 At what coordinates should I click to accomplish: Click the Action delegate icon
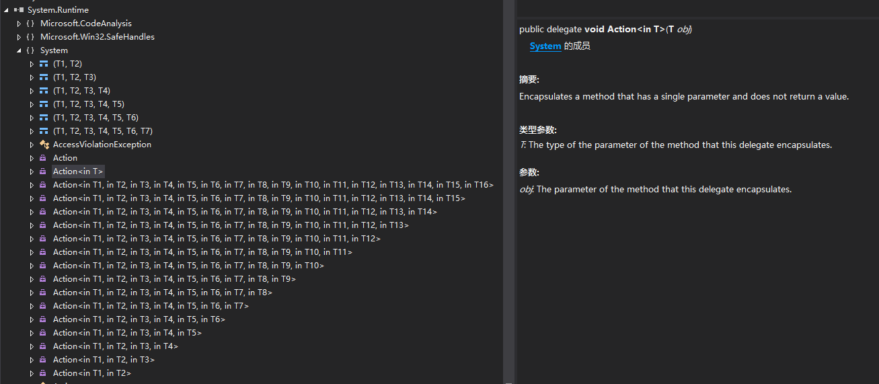[x=44, y=158]
